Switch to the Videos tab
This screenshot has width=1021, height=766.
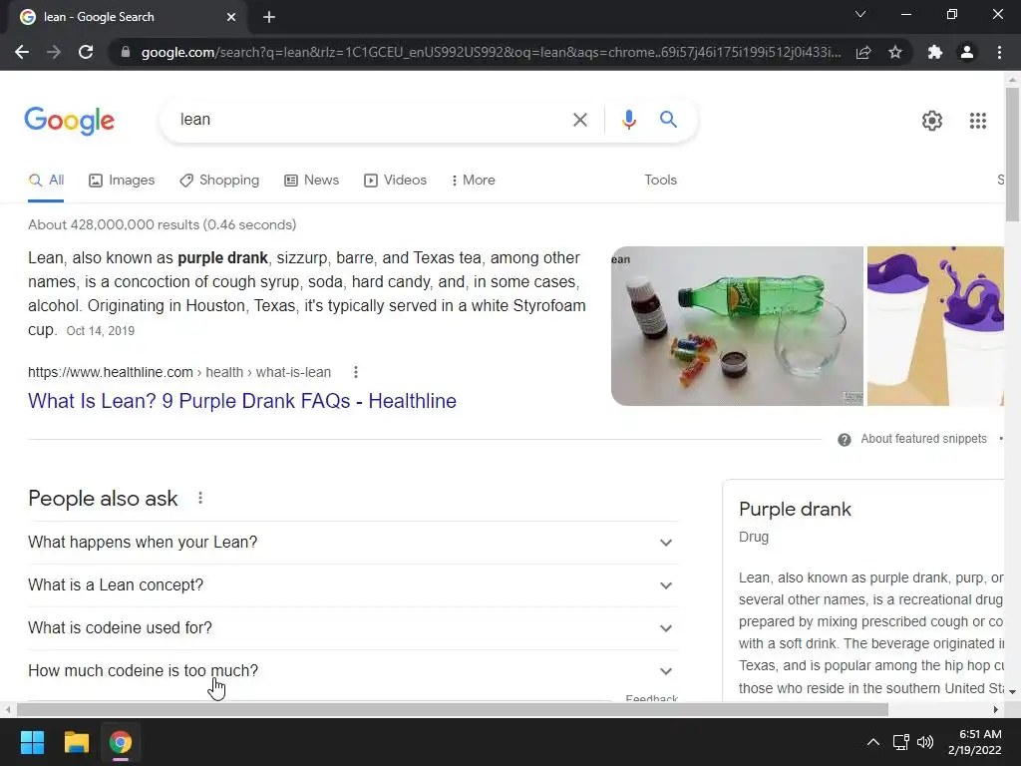pyautogui.click(x=395, y=181)
